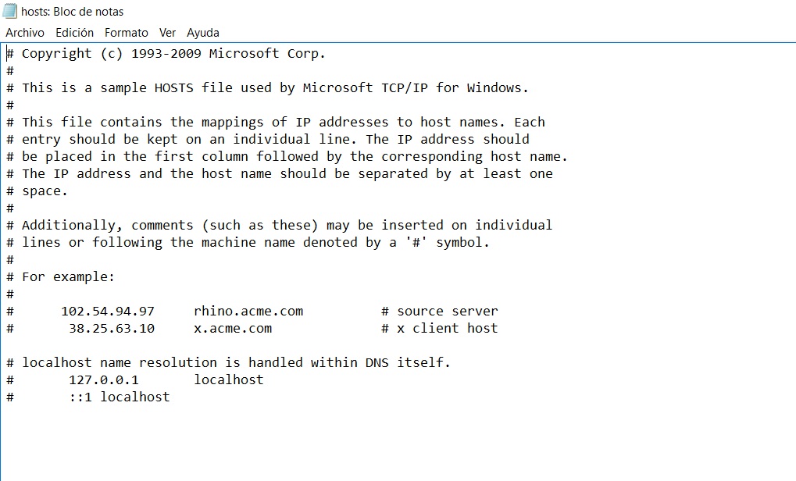
Task: Click on 127.0.0.1 in localhost line
Action: pos(104,380)
